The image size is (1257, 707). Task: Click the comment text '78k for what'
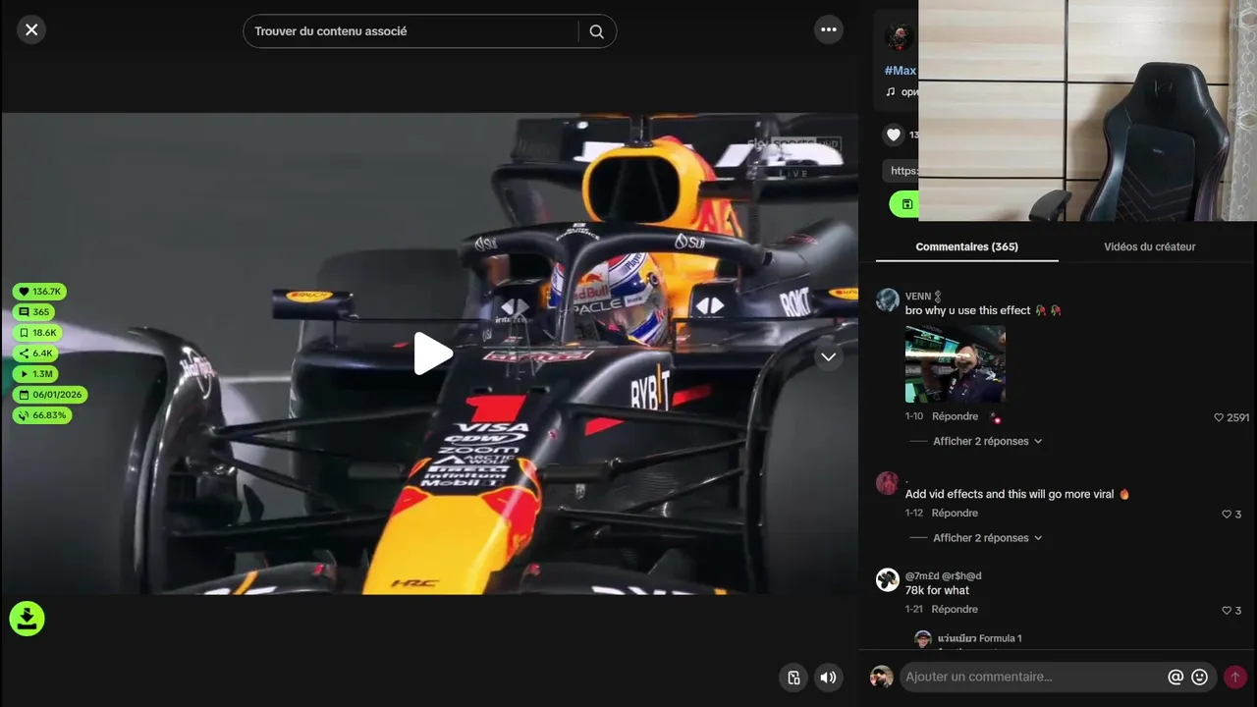tap(937, 590)
